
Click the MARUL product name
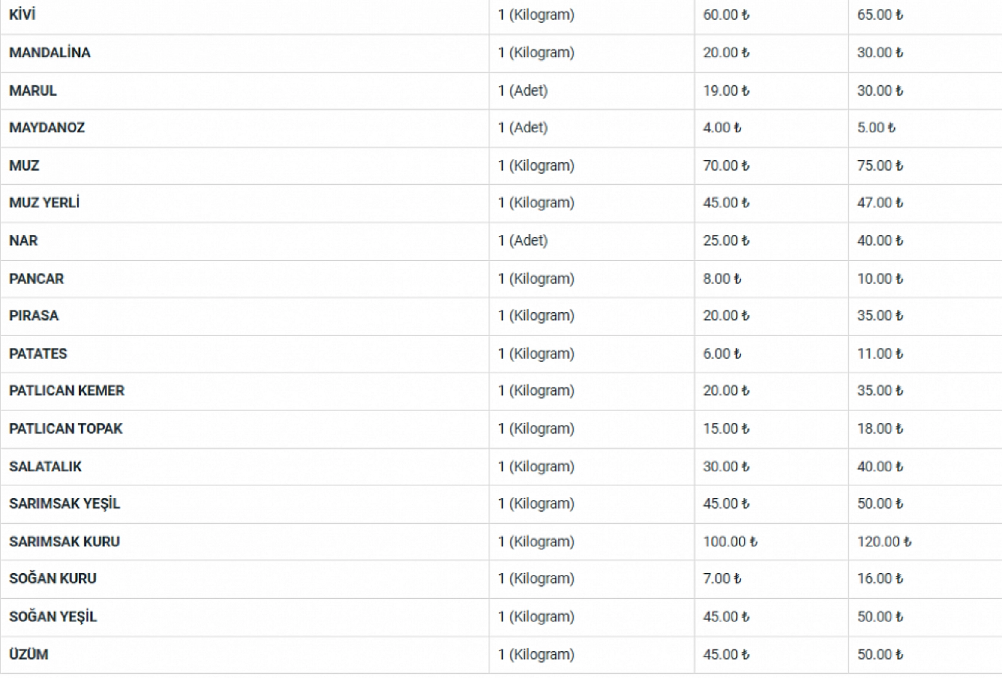[33, 91]
